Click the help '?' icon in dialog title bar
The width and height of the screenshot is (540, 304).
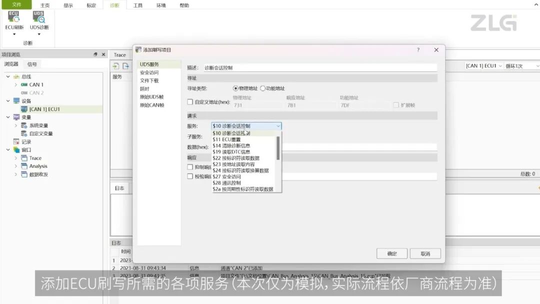click(419, 50)
